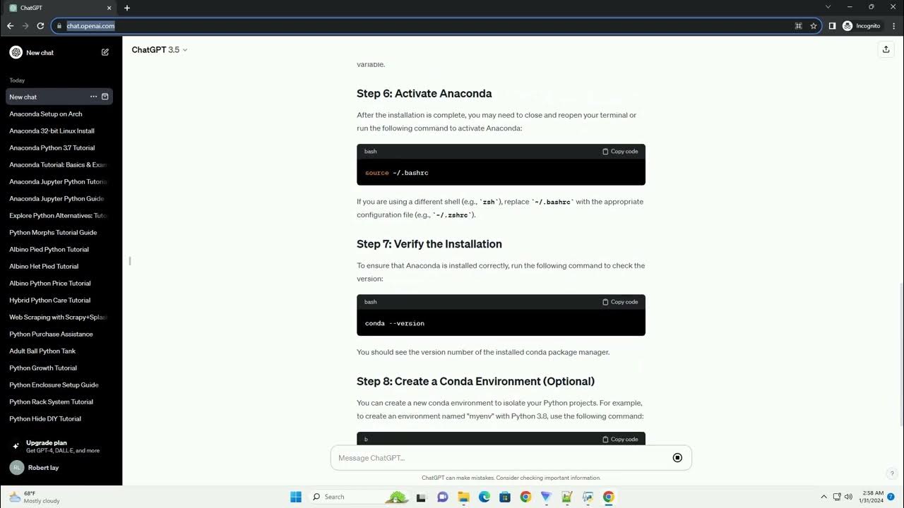The height and width of the screenshot is (508, 904).
Task: Bookmark this page with the star icon
Action: pos(814,25)
